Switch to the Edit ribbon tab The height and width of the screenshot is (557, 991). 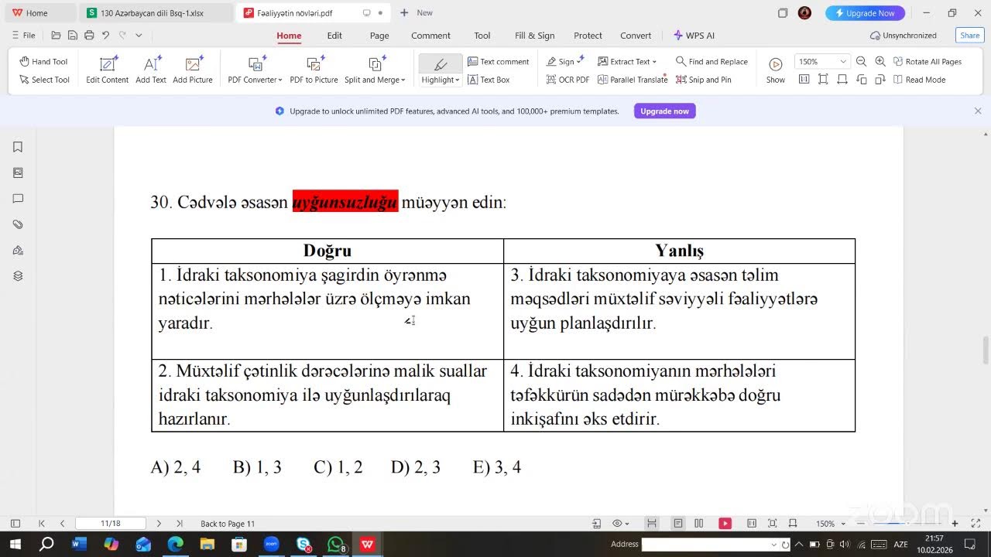coord(334,36)
